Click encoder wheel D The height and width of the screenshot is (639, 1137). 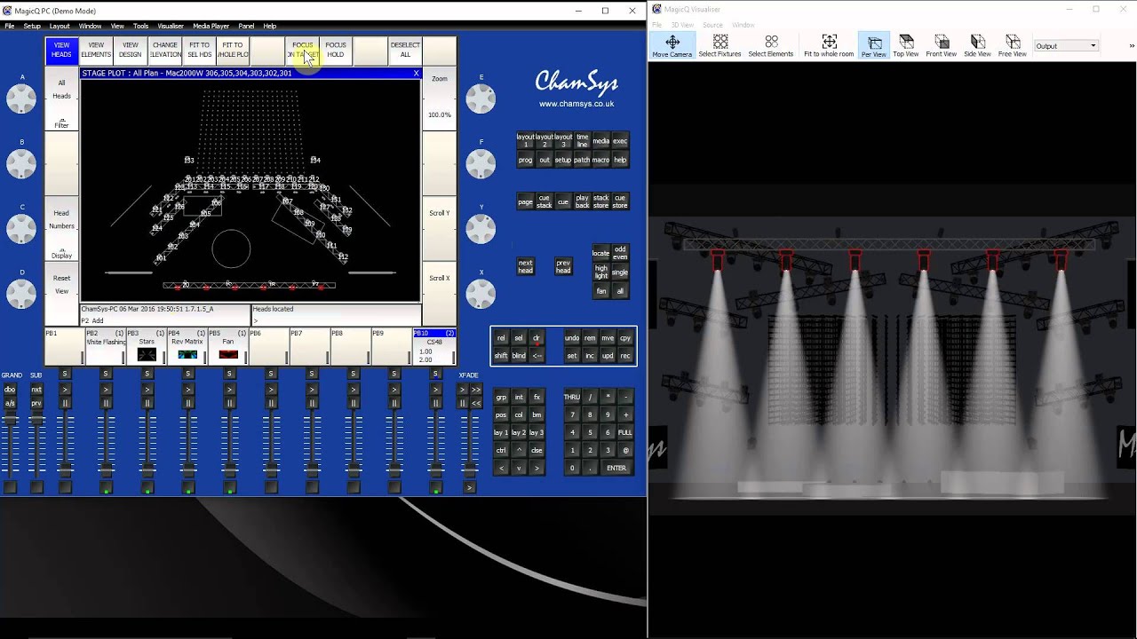point(21,294)
